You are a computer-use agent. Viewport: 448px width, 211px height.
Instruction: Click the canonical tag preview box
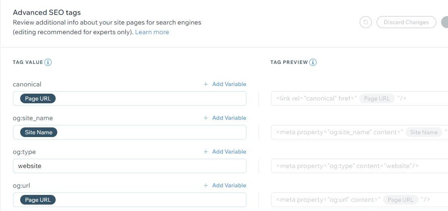click(359, 98)
